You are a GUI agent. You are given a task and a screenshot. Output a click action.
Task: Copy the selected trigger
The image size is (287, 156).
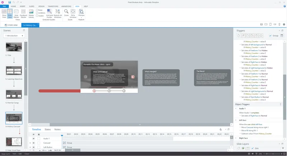click(x=248, y=36)
